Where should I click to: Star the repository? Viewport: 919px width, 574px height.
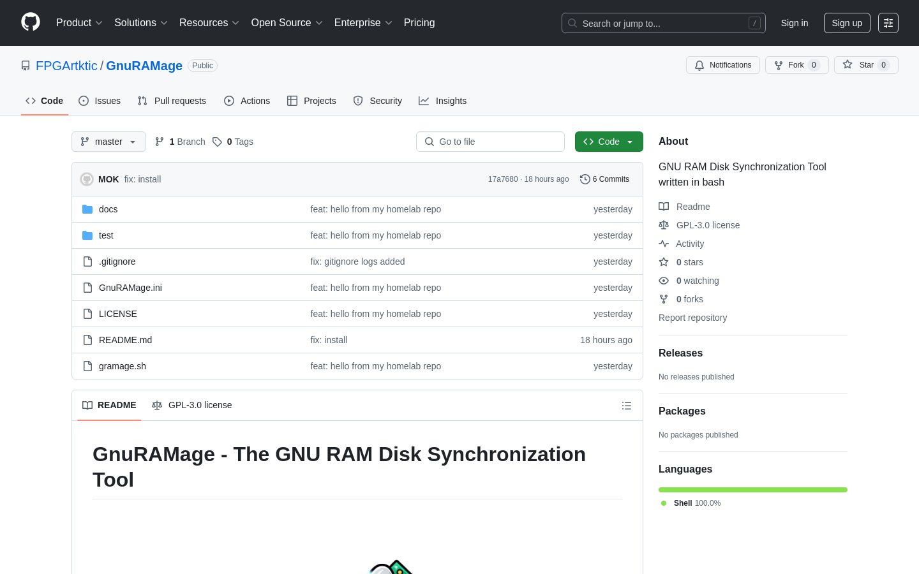[x=866, y=65]
